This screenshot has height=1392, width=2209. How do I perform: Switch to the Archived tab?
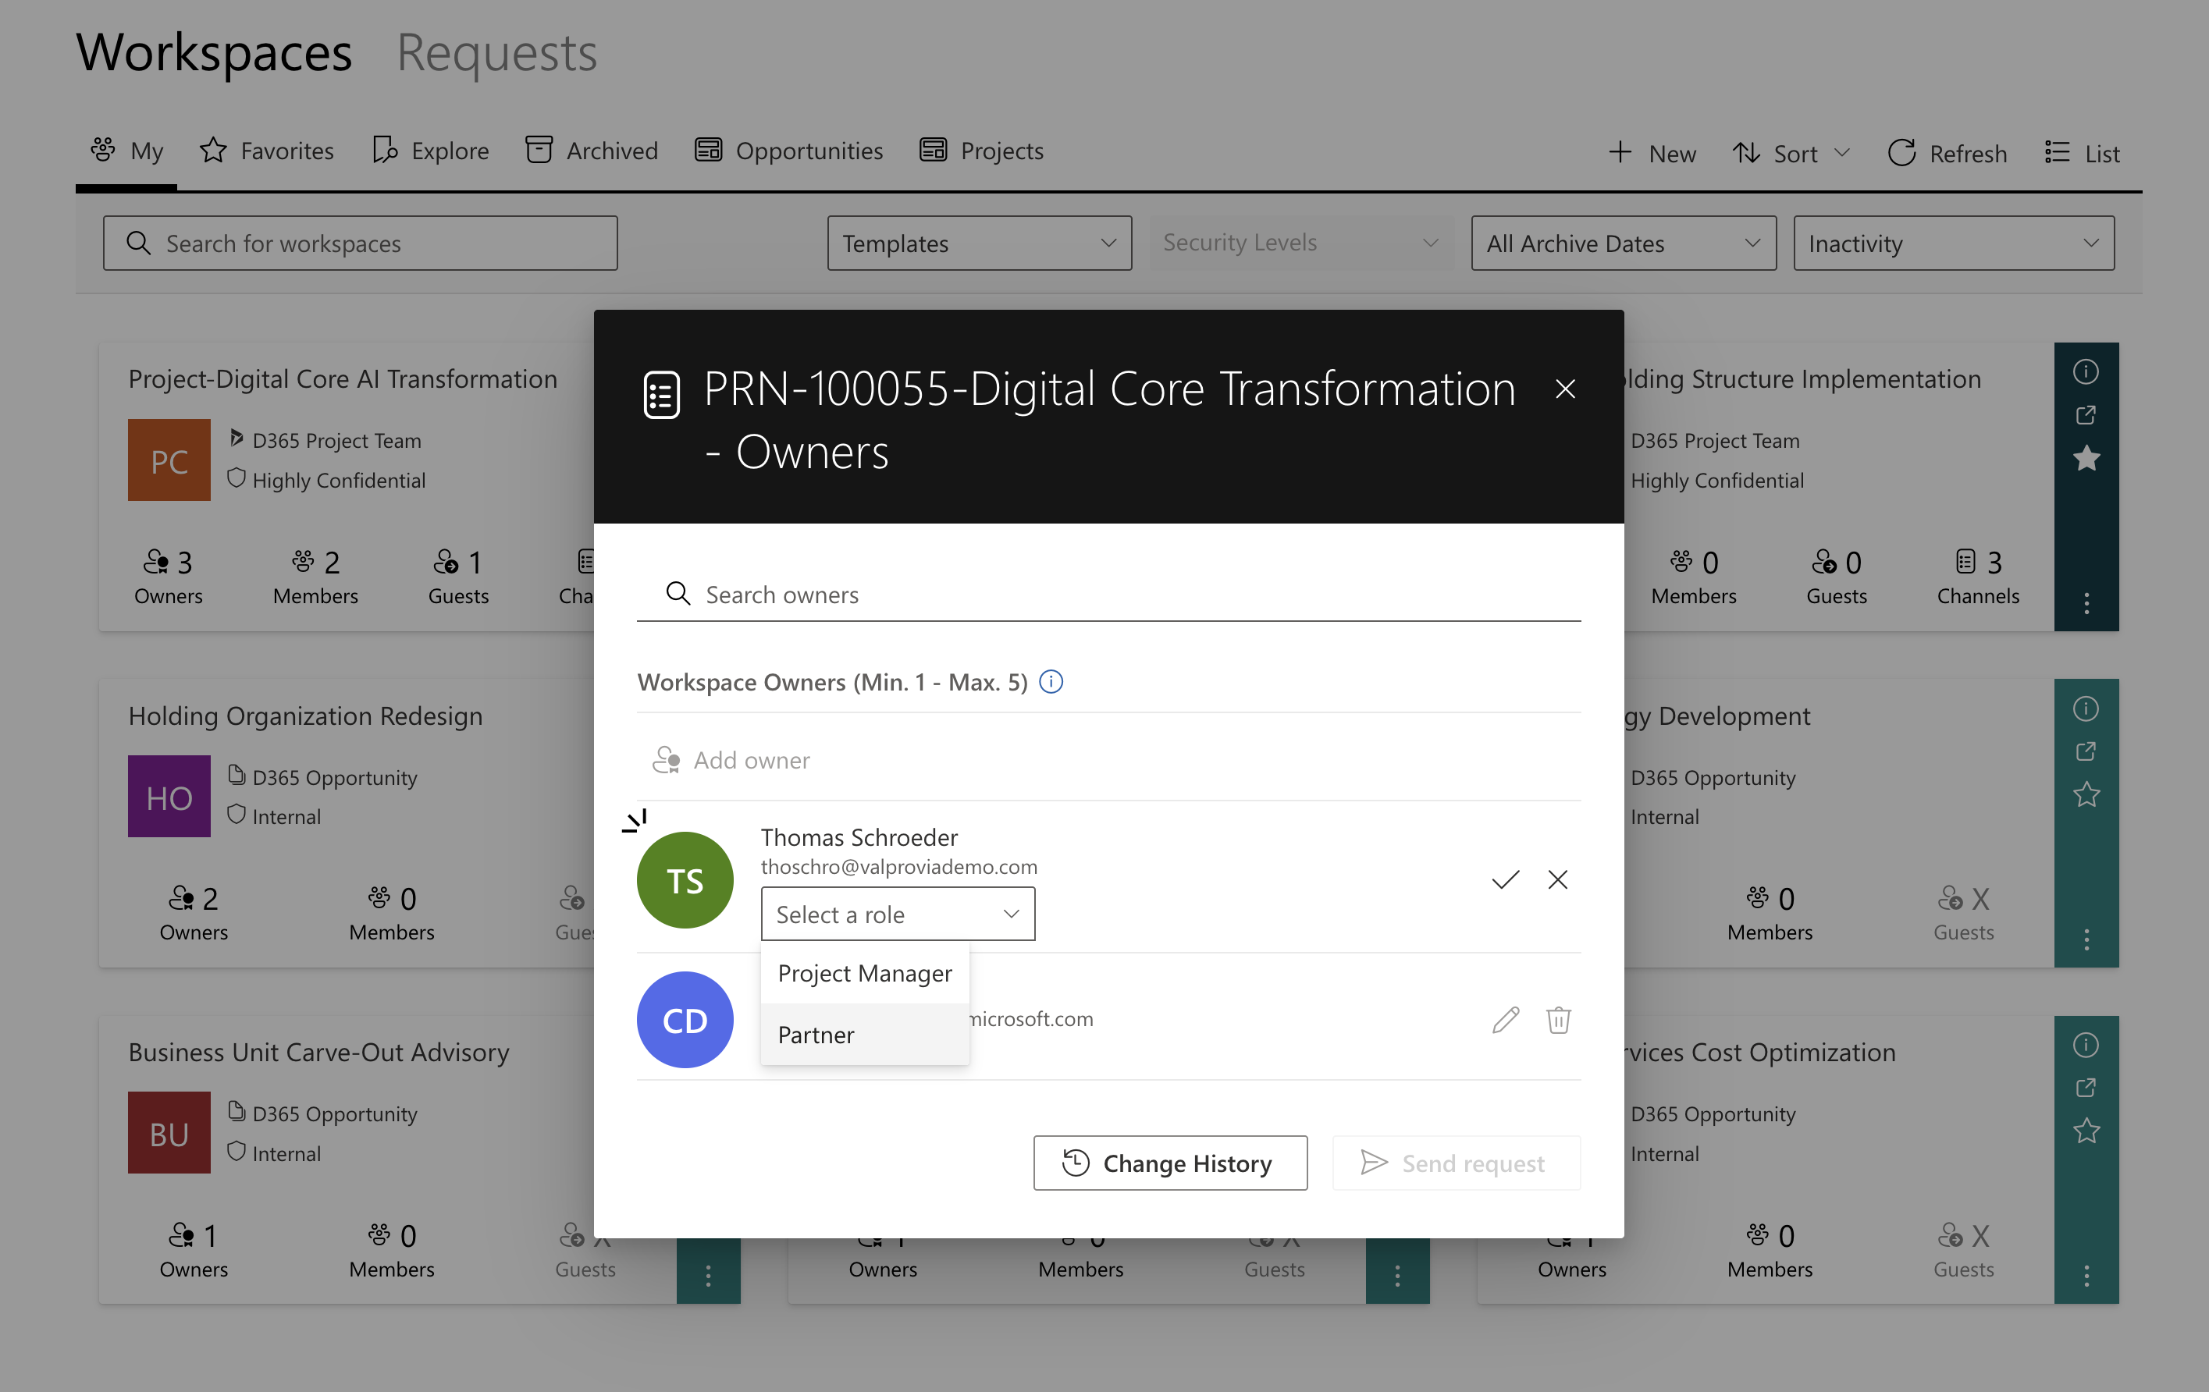pos(591,151)
